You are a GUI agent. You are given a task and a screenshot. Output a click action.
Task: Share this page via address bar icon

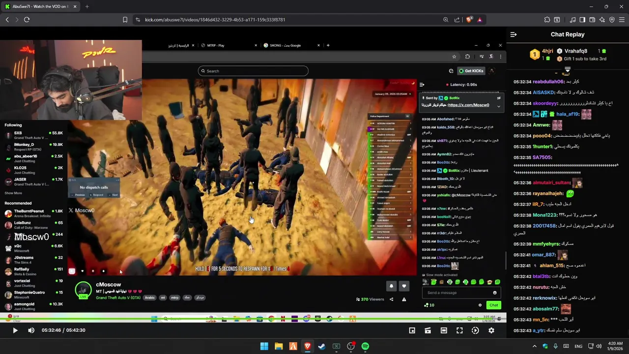(x=457, y=20)
